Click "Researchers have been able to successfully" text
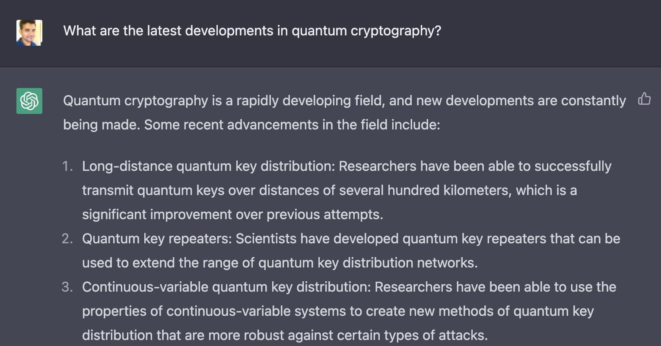Screen dimensions: 661x346 click(475, 167)
